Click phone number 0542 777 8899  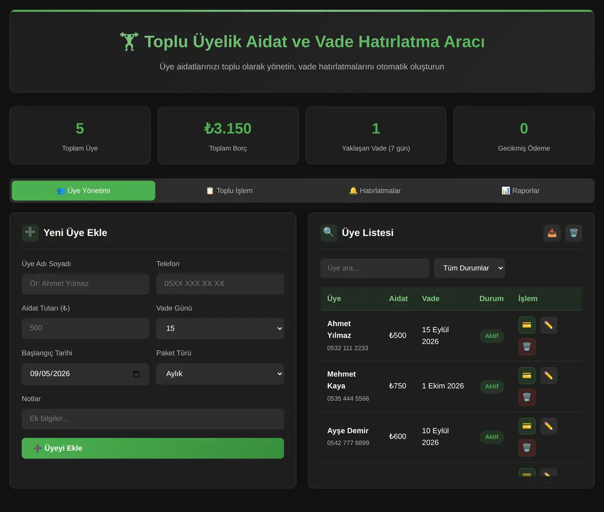[348, 443]
